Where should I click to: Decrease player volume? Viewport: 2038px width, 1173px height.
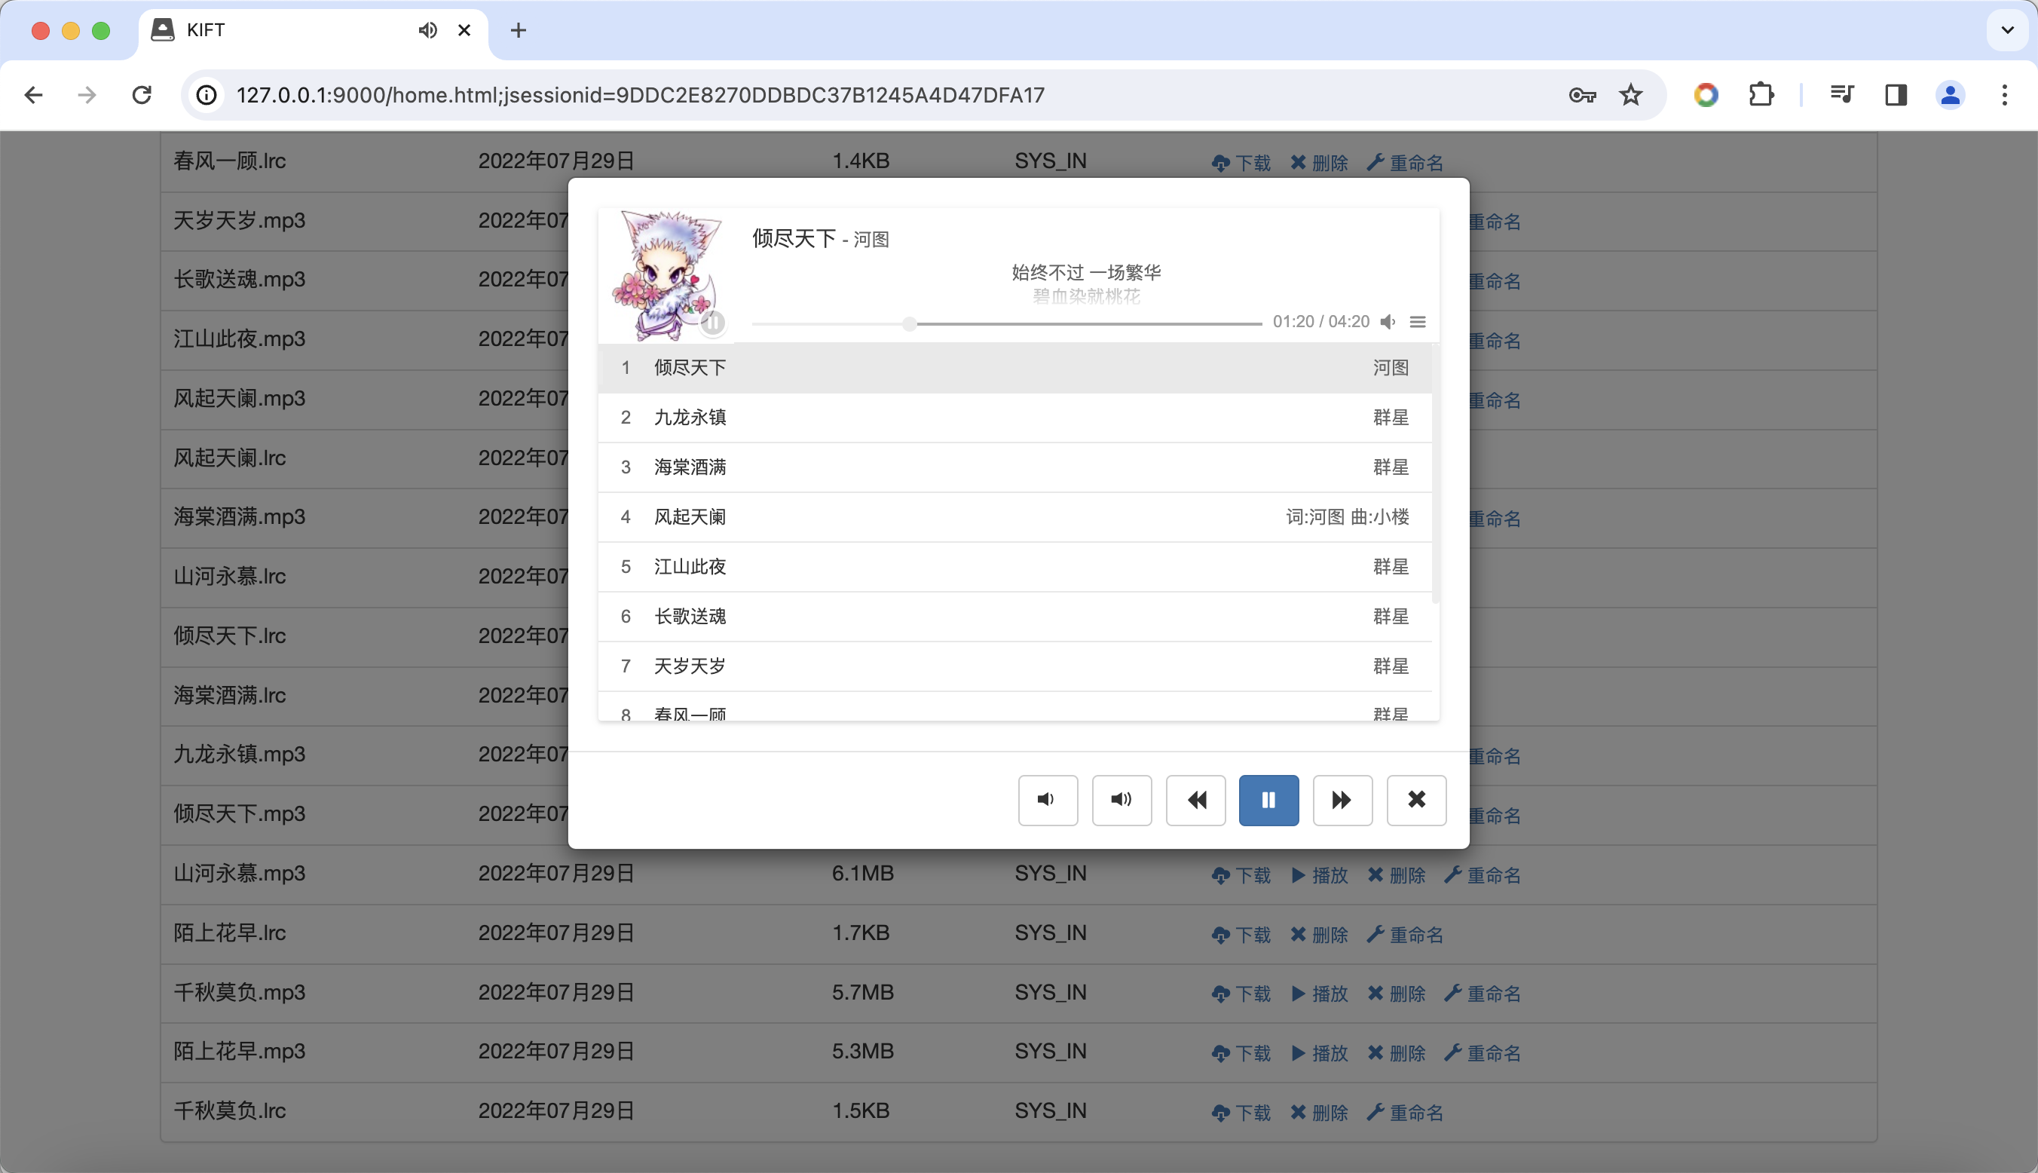pyautogui.click(x=1047, y=800)
